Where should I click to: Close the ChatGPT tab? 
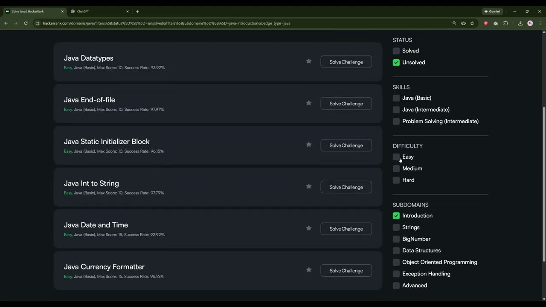pyautogui.click(x=128, y=12)
